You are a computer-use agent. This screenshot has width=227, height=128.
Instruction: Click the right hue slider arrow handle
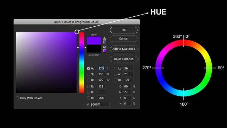coord(85,47)
